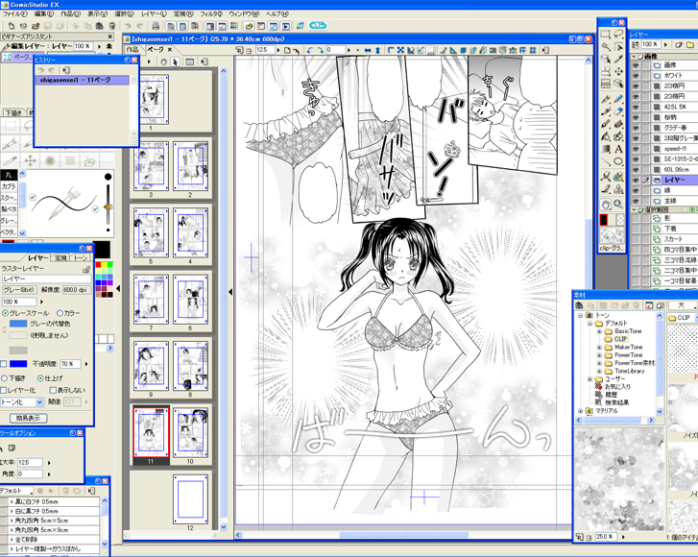Select the move layer tool with four arrows
This screenshot has height=557, width=698.
pos(618,71)
